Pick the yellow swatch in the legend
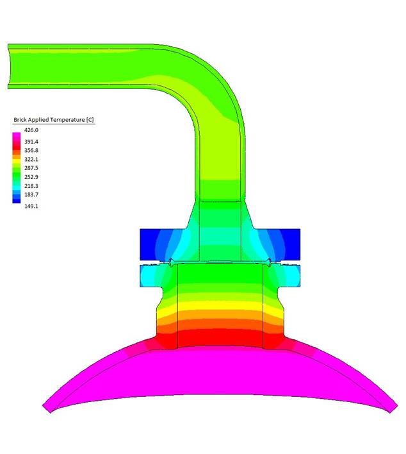406x454 pixels. tap(17, 162)
